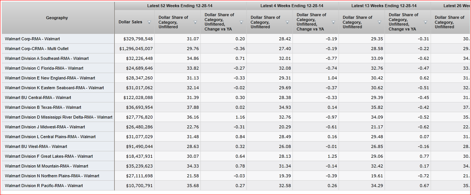
Task: Open filter on 13-week Change vs YA column
Action: point(425,22)
